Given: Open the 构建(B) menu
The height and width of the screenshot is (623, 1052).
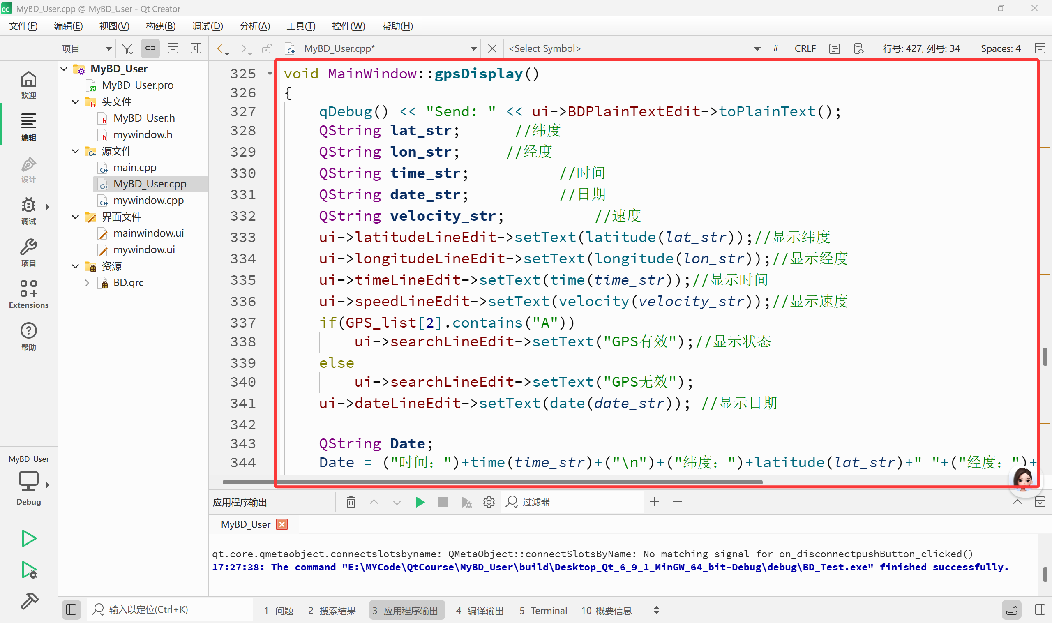Looking at the screenshot, I should click(x=160, y=26).
